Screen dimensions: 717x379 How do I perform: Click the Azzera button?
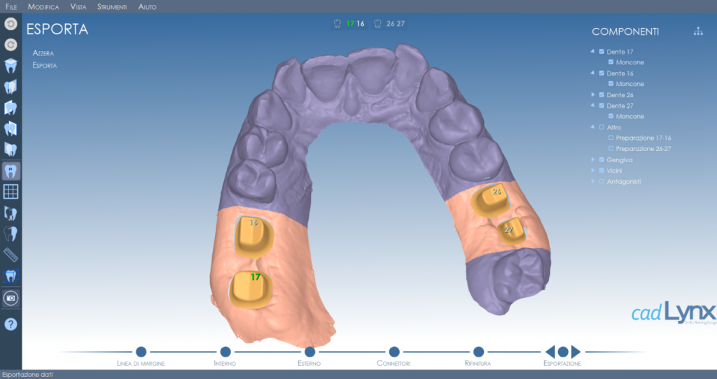tap(43, 53)
